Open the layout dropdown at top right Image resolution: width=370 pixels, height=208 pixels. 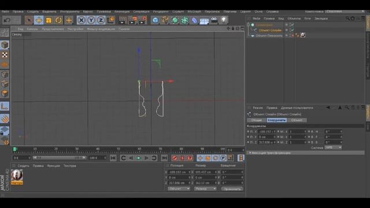click(345, 12)
